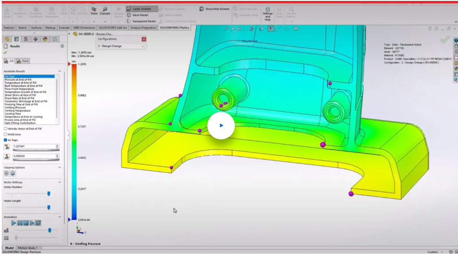Enable the Weld Lines checkbox

[5, 134]
